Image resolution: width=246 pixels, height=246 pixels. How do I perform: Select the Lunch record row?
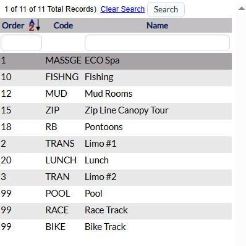[116, 161]
